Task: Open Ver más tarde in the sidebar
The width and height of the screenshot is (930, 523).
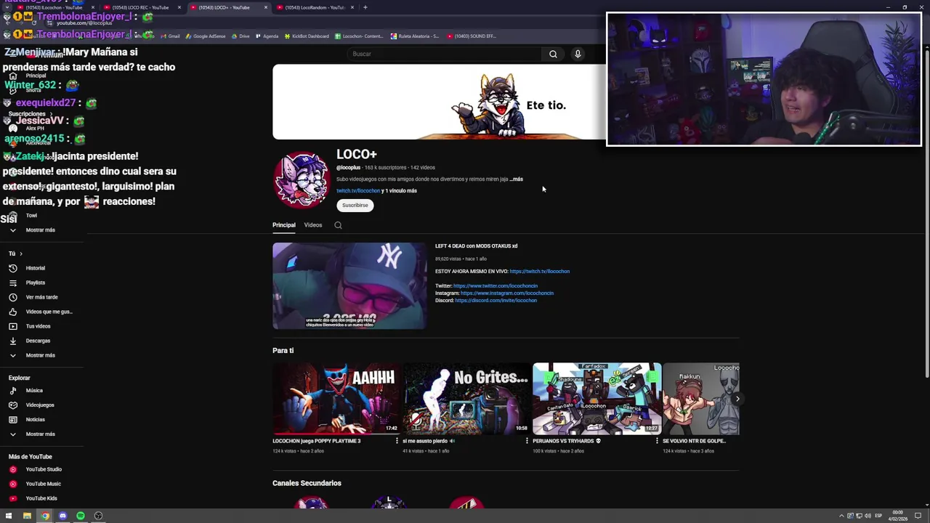Action: 41,297
